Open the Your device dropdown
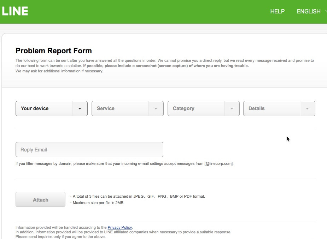This screenshot has width=327, height=239. point(44,108)
